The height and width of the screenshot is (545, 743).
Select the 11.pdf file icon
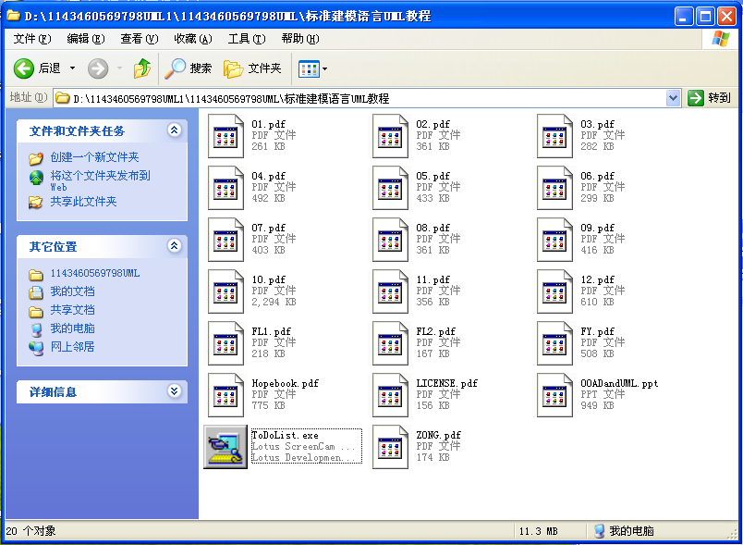pos(390,291)
